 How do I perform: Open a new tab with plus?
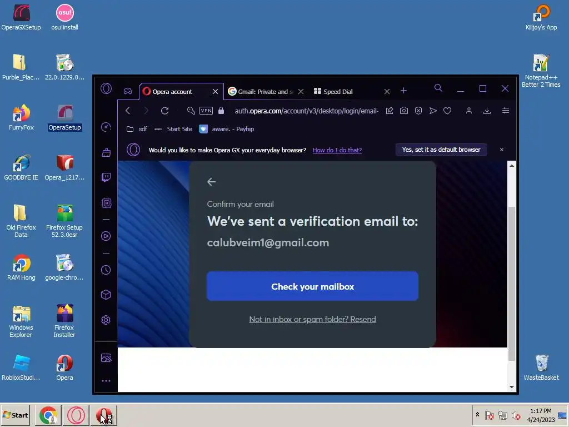pos(403,91)
